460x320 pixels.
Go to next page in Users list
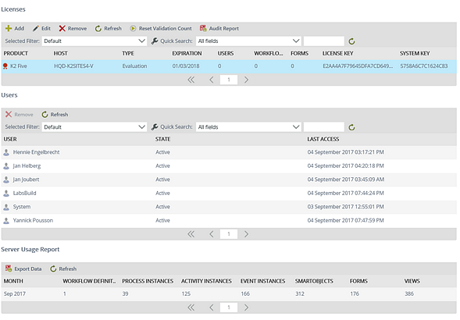(x=246, y=234)
